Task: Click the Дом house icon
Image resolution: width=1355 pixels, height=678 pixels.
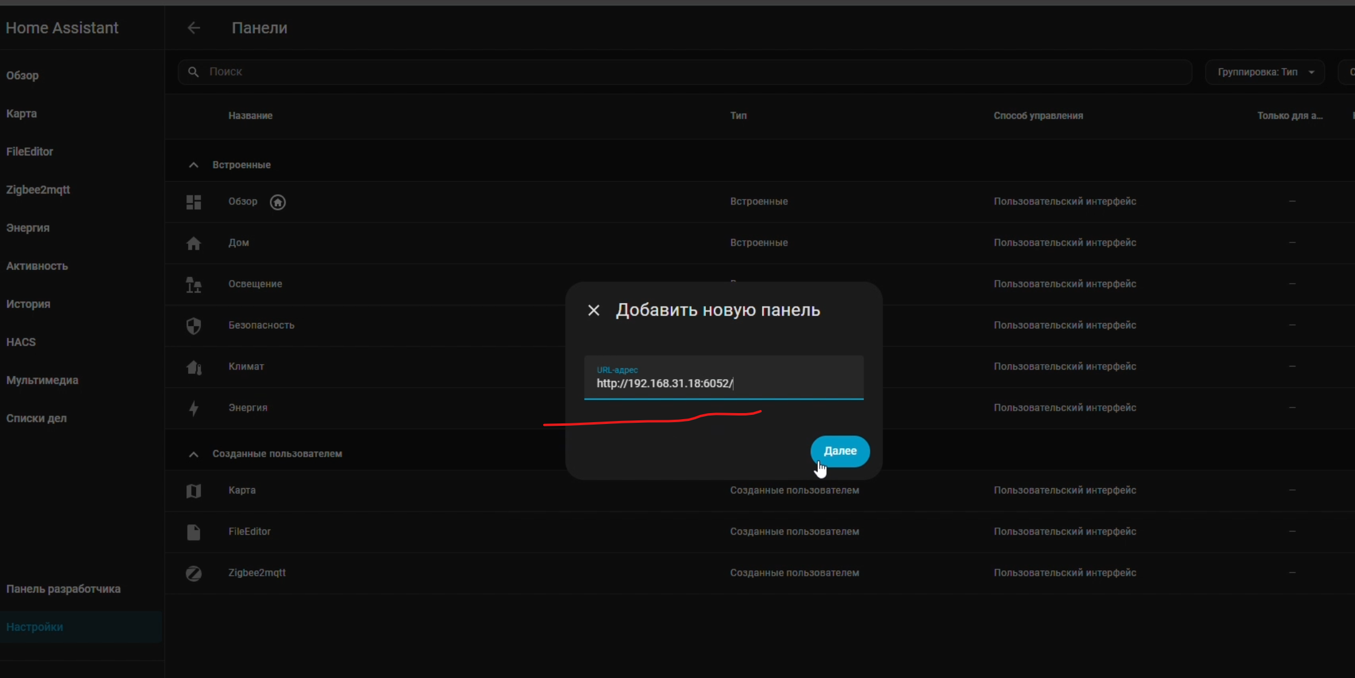Action: 194,243
